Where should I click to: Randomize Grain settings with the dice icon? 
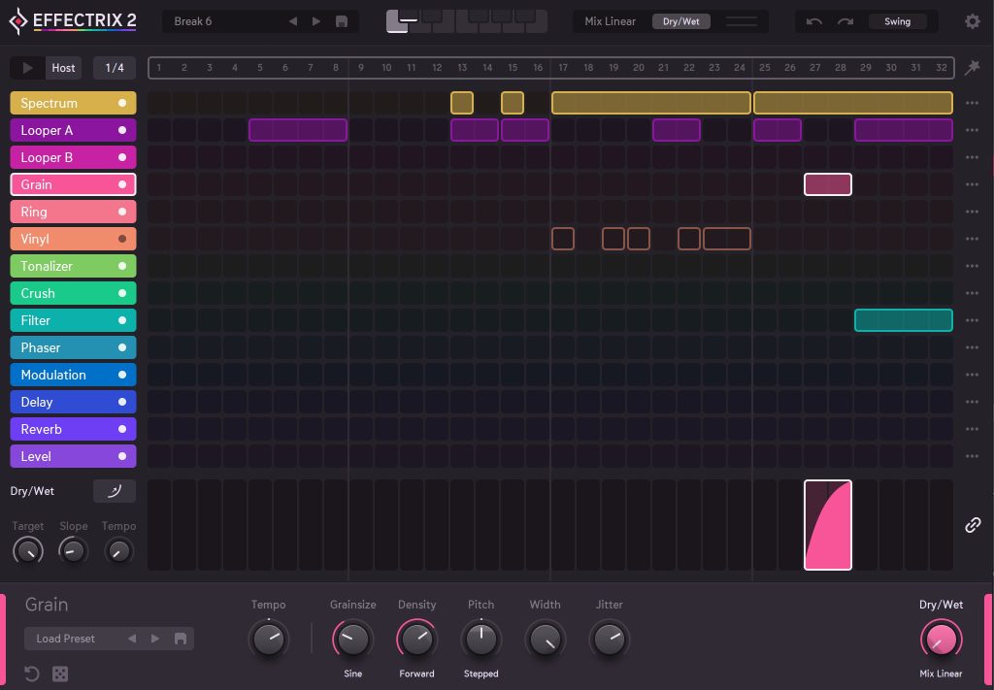pos(60,674)
